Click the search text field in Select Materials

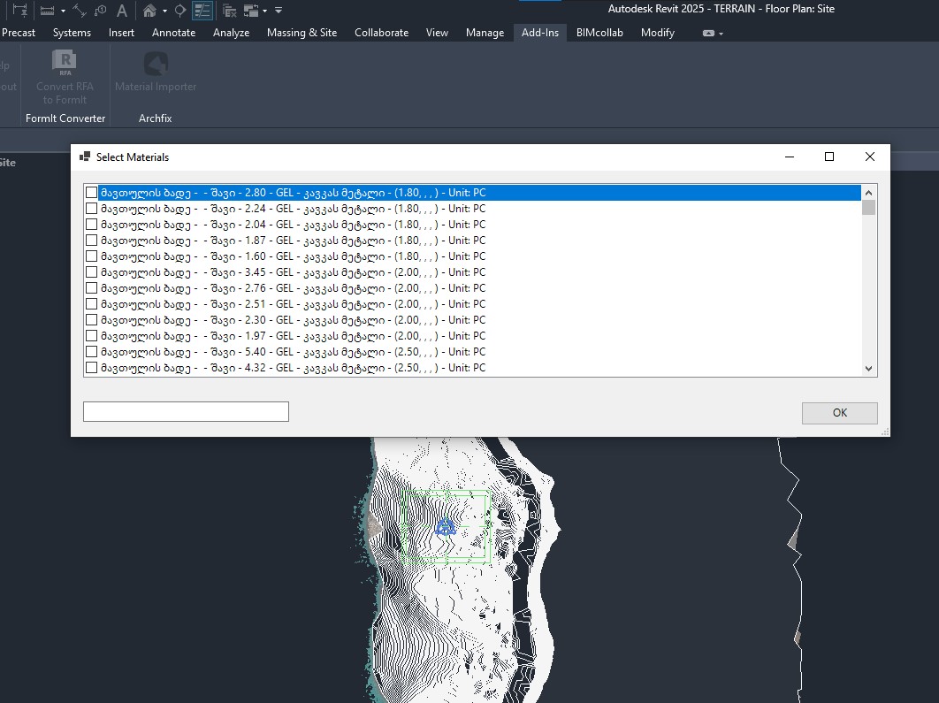click(x=186, y=411)
